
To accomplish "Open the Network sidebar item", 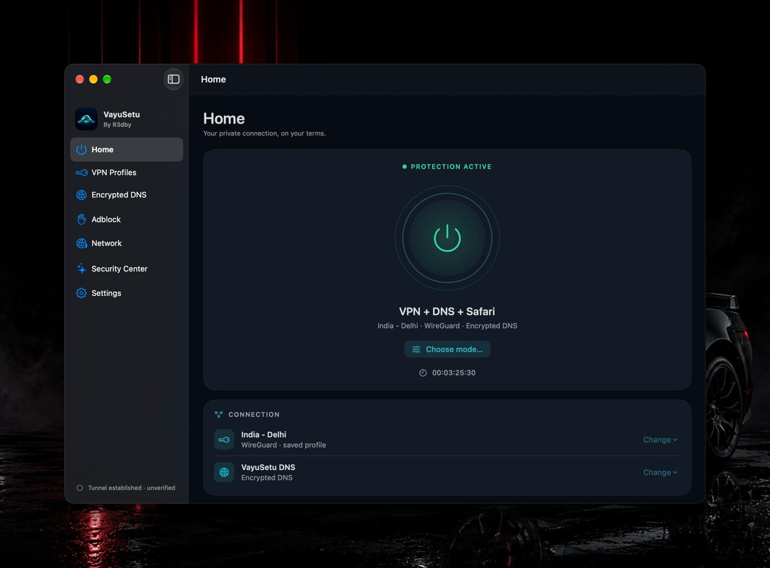I will [126, 243].
